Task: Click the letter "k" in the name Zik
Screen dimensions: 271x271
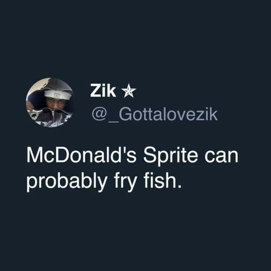Action: (x=112, y=91)
